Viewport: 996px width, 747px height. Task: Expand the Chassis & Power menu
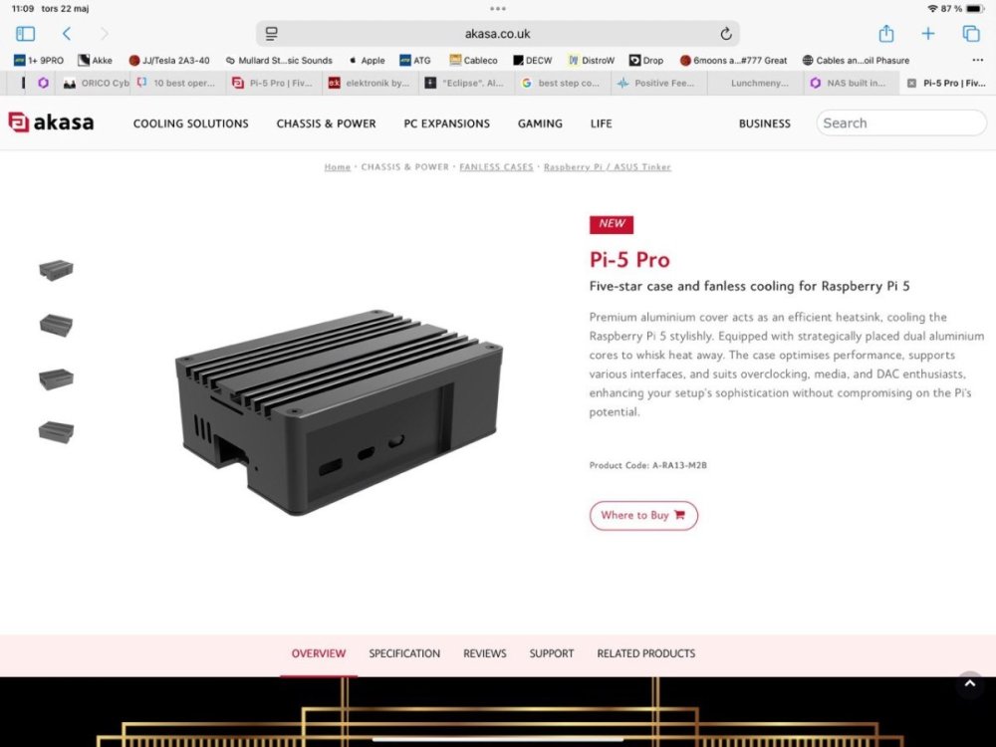326,124
